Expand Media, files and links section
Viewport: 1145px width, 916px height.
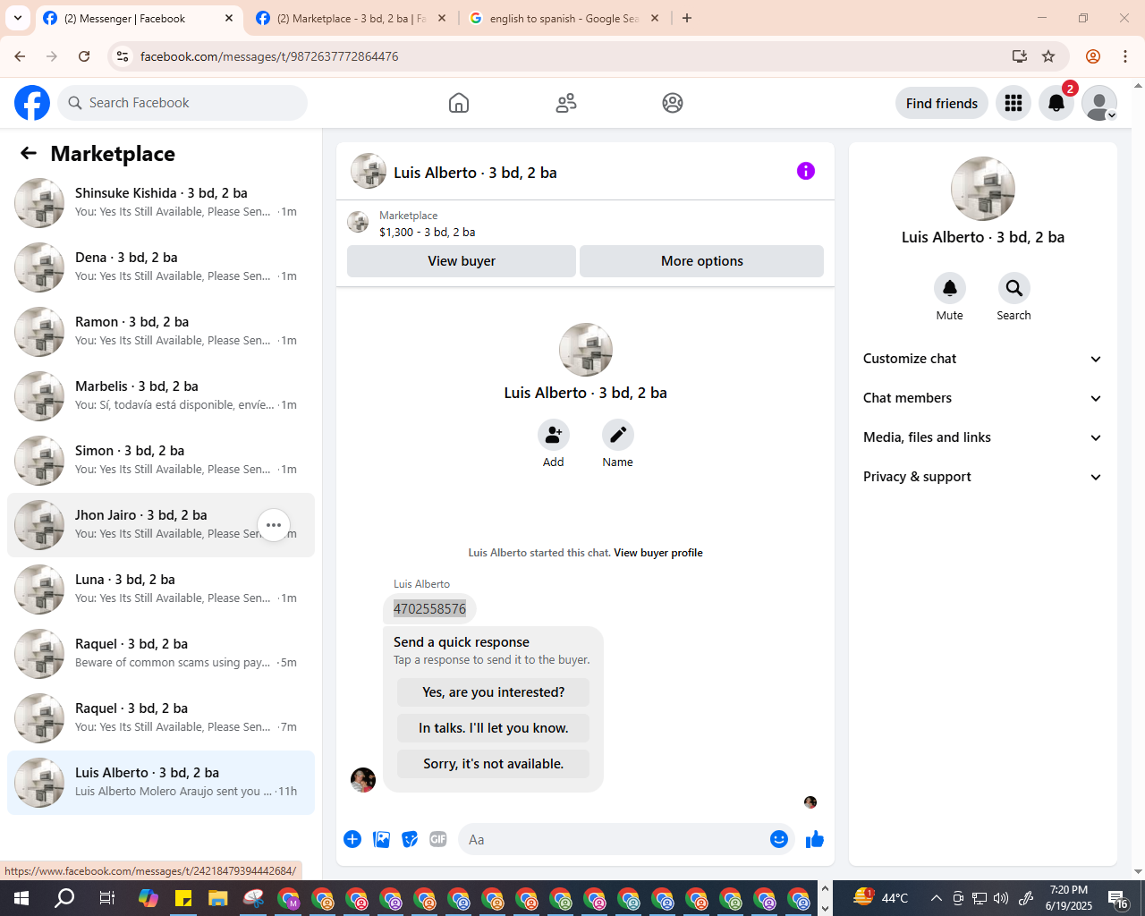click(x=982, y=437)
